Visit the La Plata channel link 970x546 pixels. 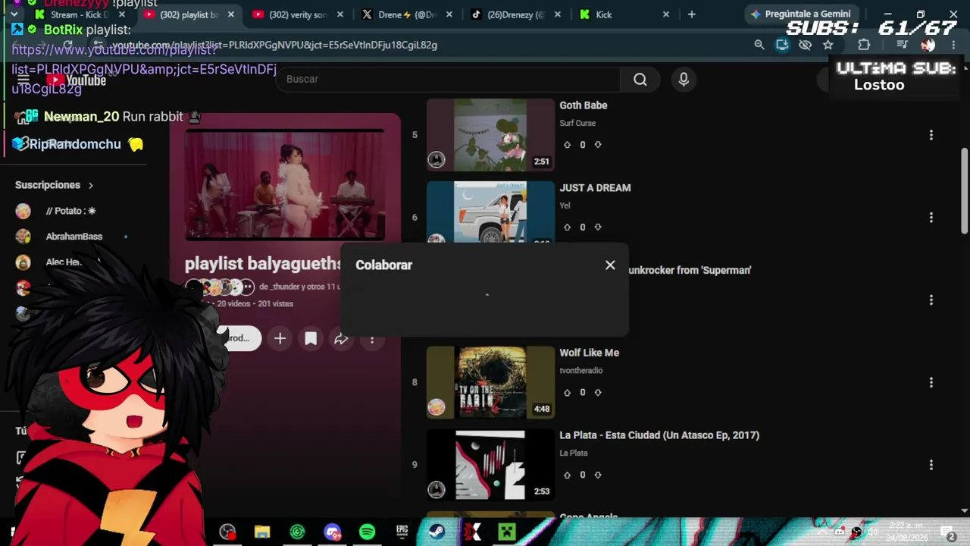click(x=574, y=453)
